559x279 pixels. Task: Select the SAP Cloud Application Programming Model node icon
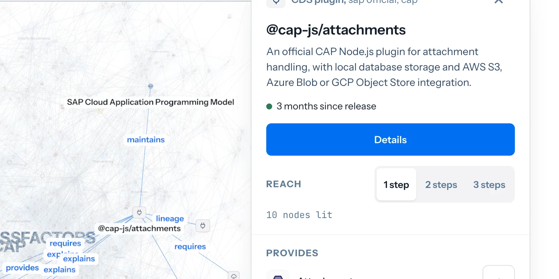pos(150,86)
